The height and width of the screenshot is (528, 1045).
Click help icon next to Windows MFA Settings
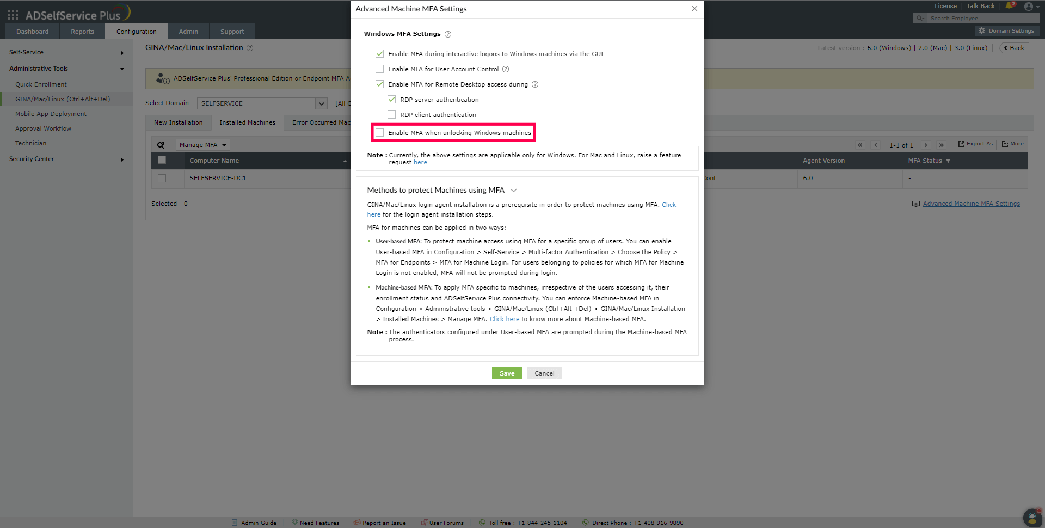(448, 34)
